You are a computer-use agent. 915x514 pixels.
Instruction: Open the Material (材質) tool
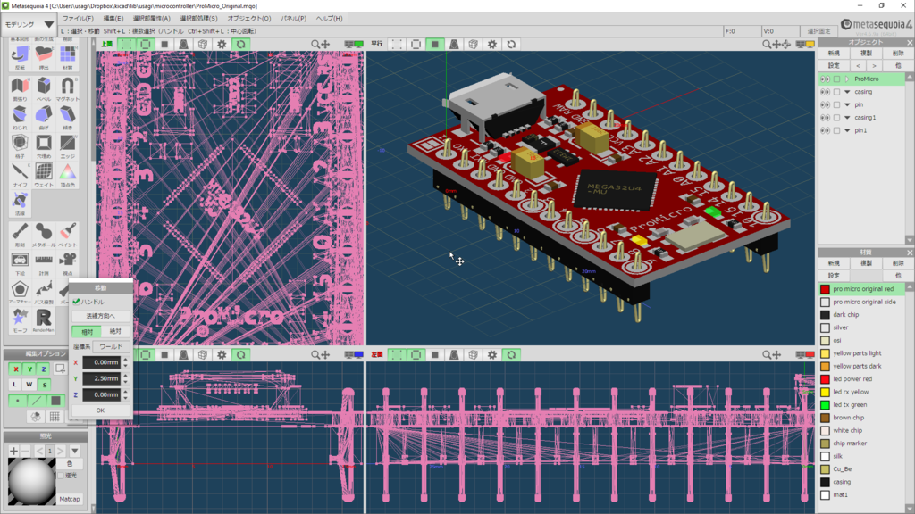pos(68,58)
